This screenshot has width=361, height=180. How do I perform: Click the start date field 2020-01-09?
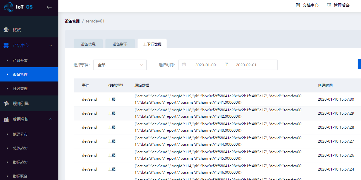205,65
